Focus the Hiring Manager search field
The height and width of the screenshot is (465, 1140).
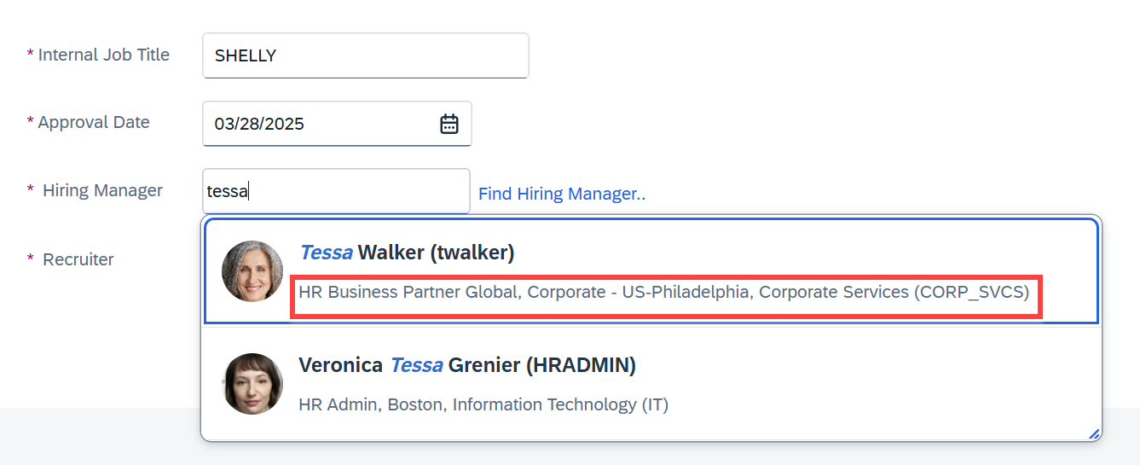tap(336, 191)
